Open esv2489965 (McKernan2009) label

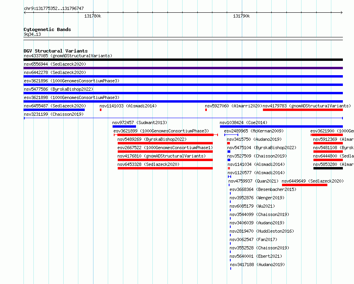254,131
